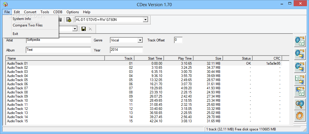
Task: Select the AudioTrack 11 row
Action: click(144, 104)
